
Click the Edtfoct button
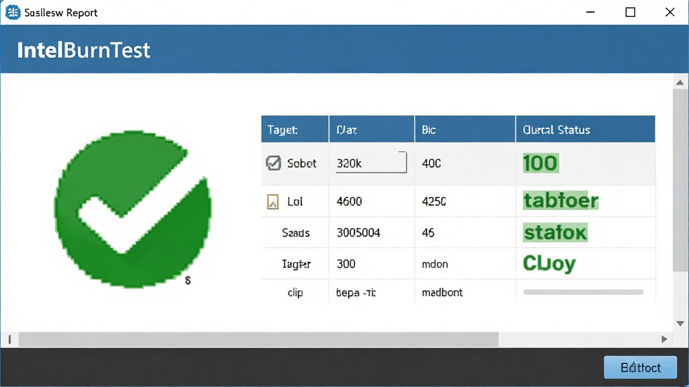(x=641, y=368)
